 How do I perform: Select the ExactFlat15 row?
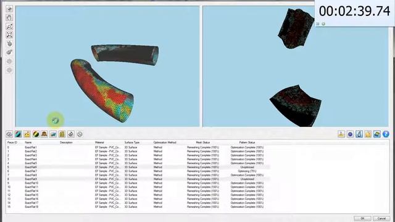click(x=138, y=195)
